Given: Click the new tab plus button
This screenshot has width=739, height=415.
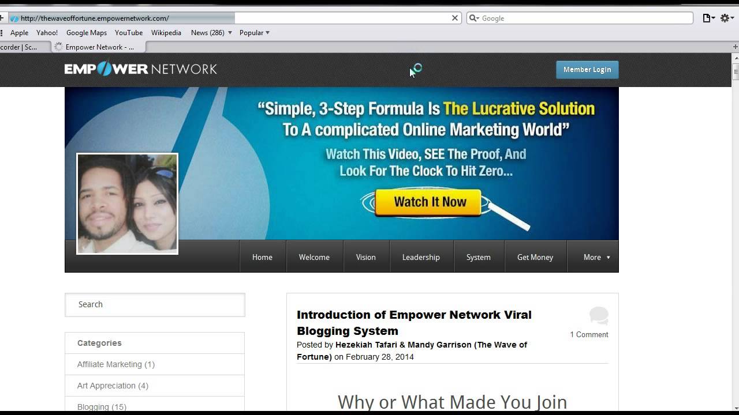Looking at the screenshot, I should click(735, 47).
